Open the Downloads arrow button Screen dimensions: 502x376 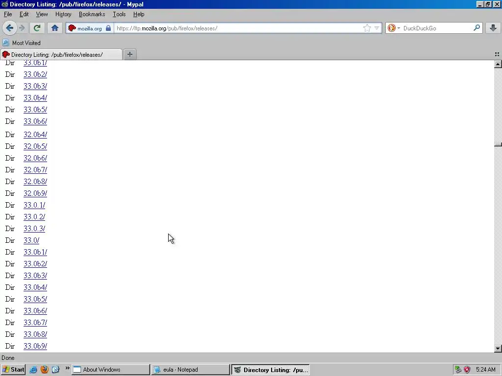493,28
